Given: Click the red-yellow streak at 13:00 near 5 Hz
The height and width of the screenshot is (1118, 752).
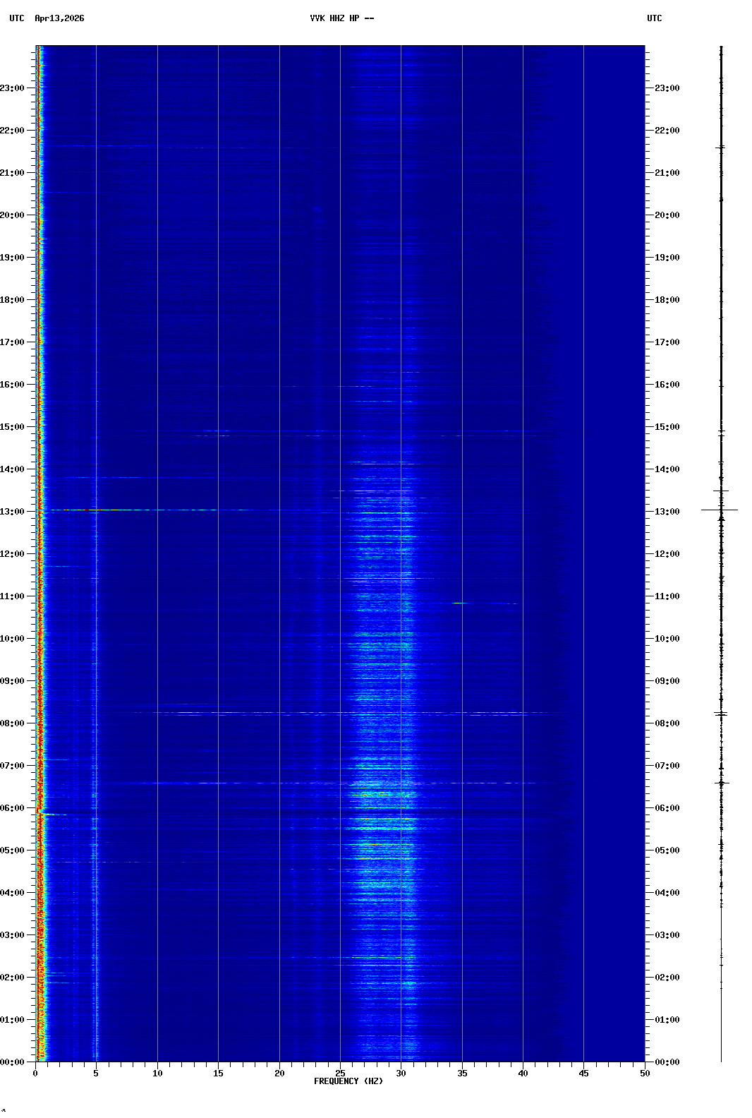Looking at the screenshot, I should (92, 510).
